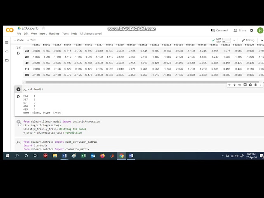
Task: Click the ECG.ipynb notebook title
Action: point(30,28)
